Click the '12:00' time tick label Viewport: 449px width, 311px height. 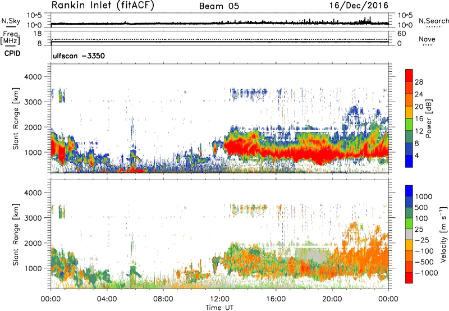click(x=219, y=299)
